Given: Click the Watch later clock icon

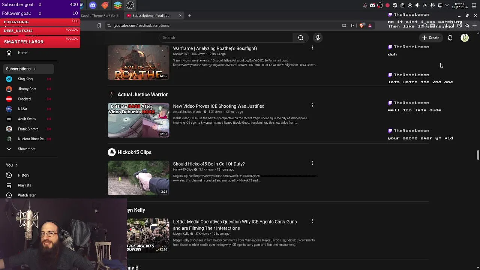Looking at the screenshot, I should pyautogui.click(x=9, y=195).
